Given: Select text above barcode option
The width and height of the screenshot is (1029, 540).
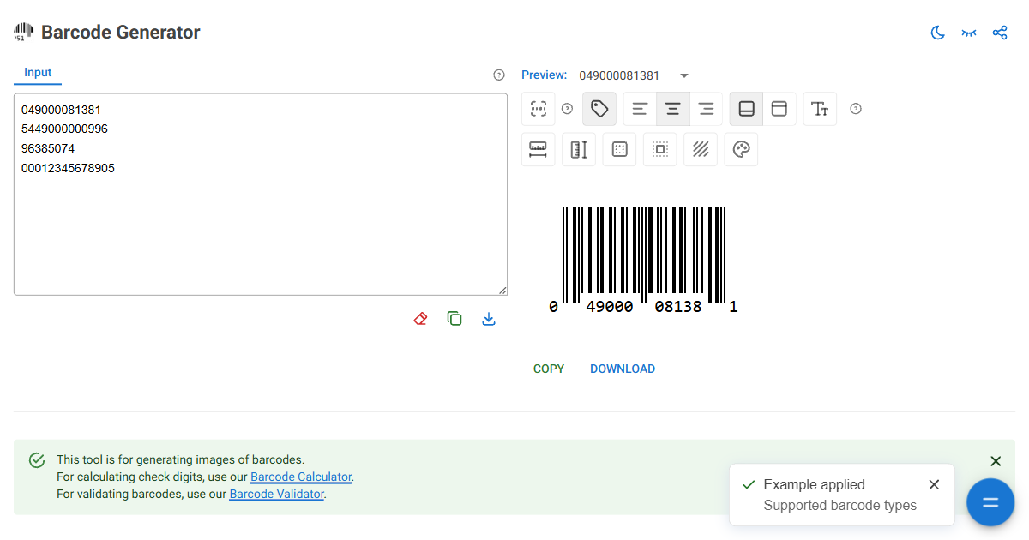Looking at the screenshot, I should tap(779, 109).
